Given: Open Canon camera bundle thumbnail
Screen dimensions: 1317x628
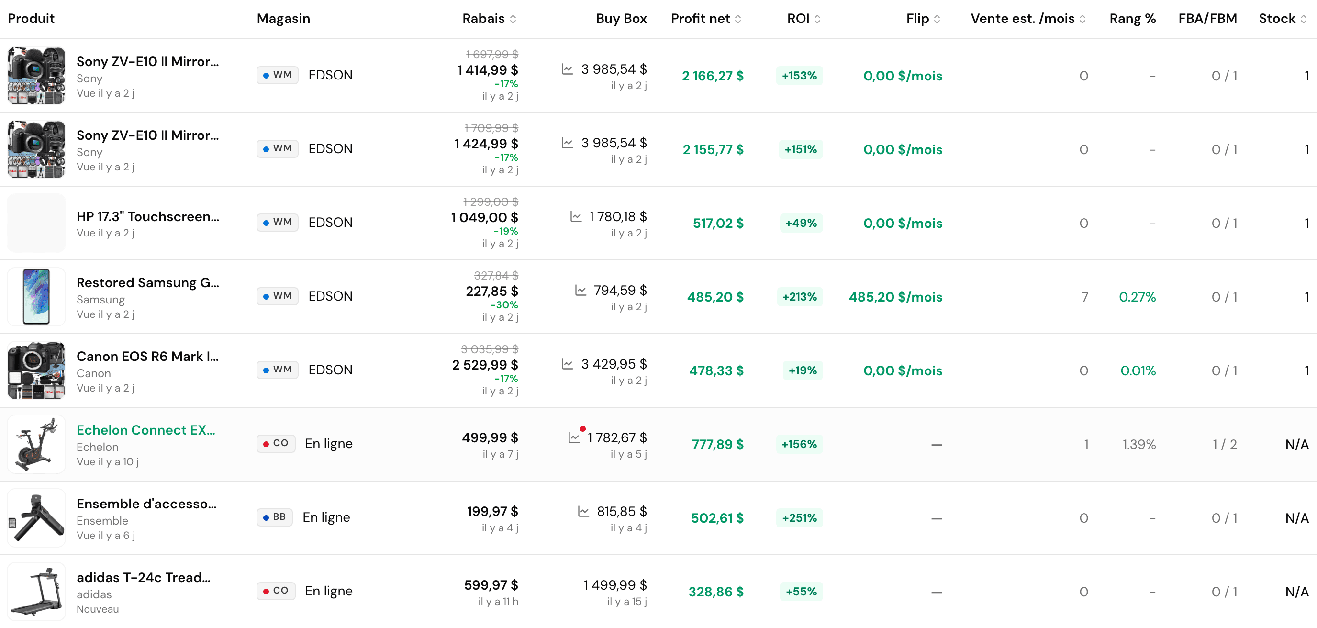Looking at the screenshot, I should 36,370.
